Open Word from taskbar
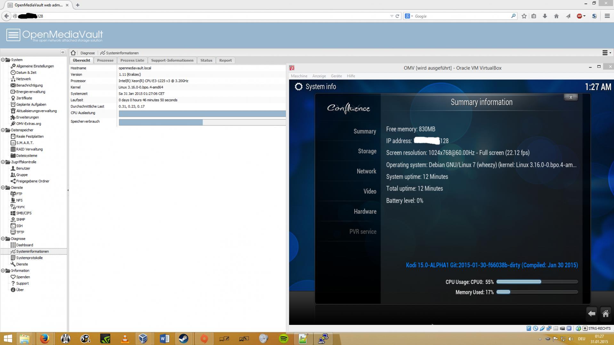 164,339
